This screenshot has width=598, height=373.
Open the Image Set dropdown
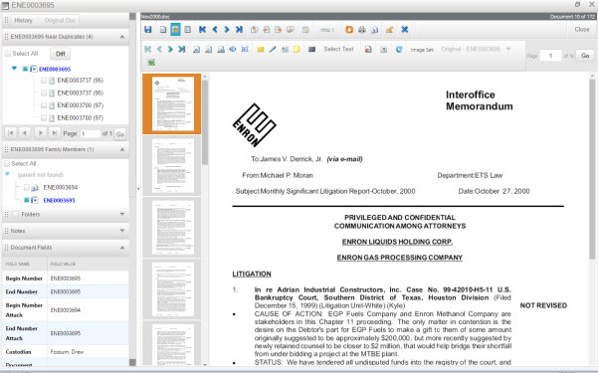pyautogui.click(x=508, y=49)
